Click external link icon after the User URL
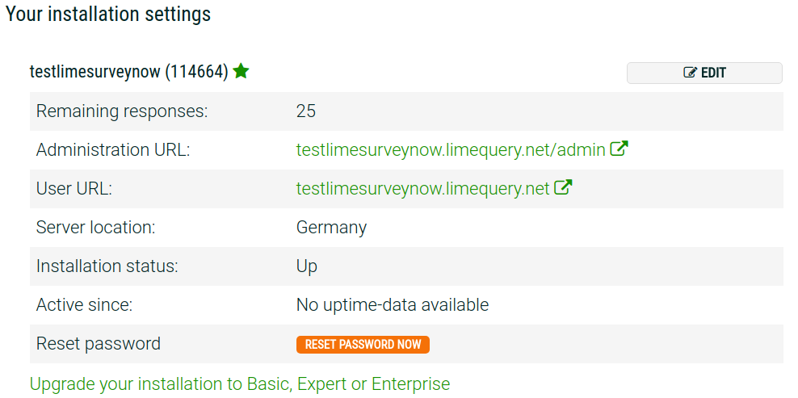The image size is (798, 398). (563, 188)
